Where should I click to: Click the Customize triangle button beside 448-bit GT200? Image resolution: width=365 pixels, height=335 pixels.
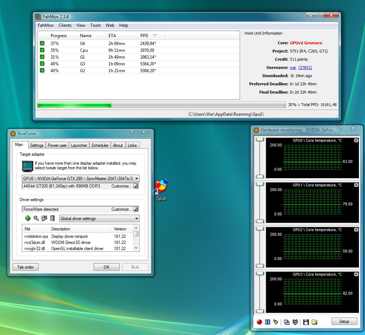click(x=136, y=186)
